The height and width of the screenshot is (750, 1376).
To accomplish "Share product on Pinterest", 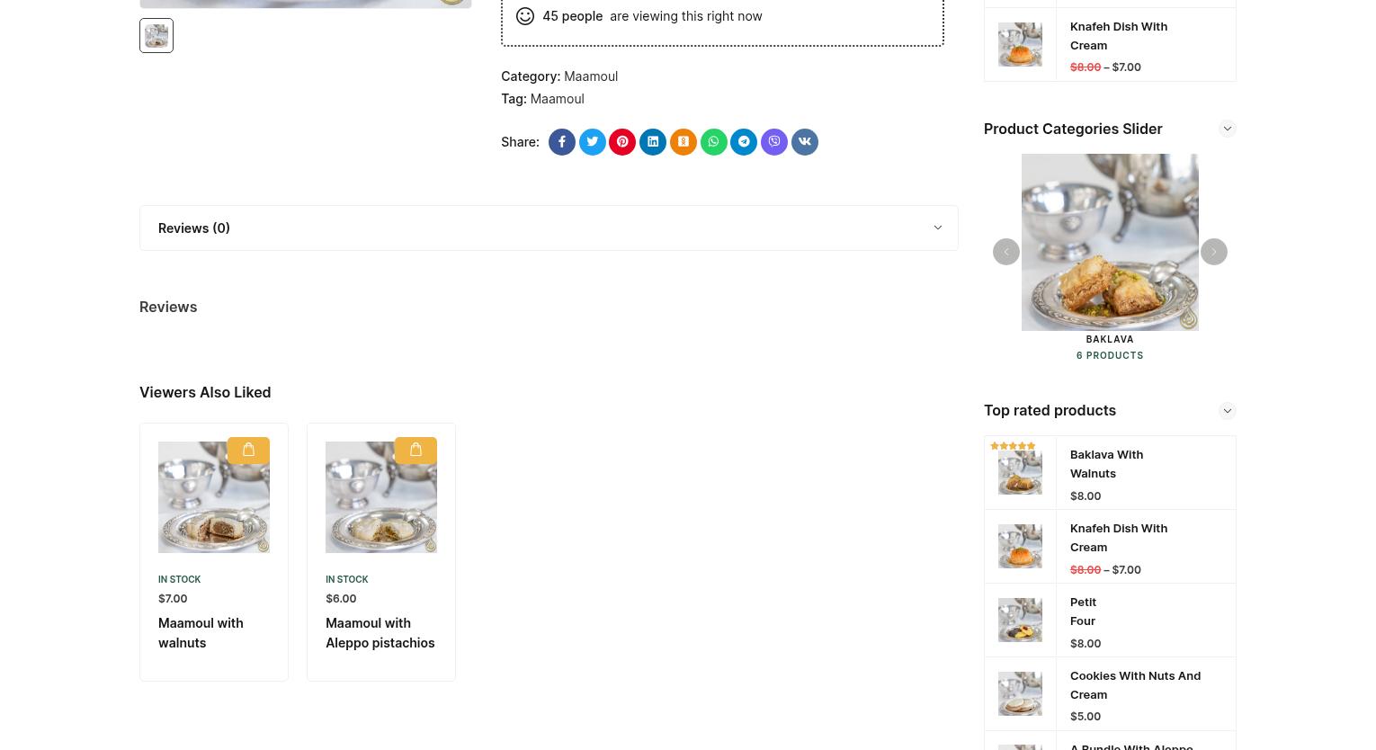I will pos(622,142).
